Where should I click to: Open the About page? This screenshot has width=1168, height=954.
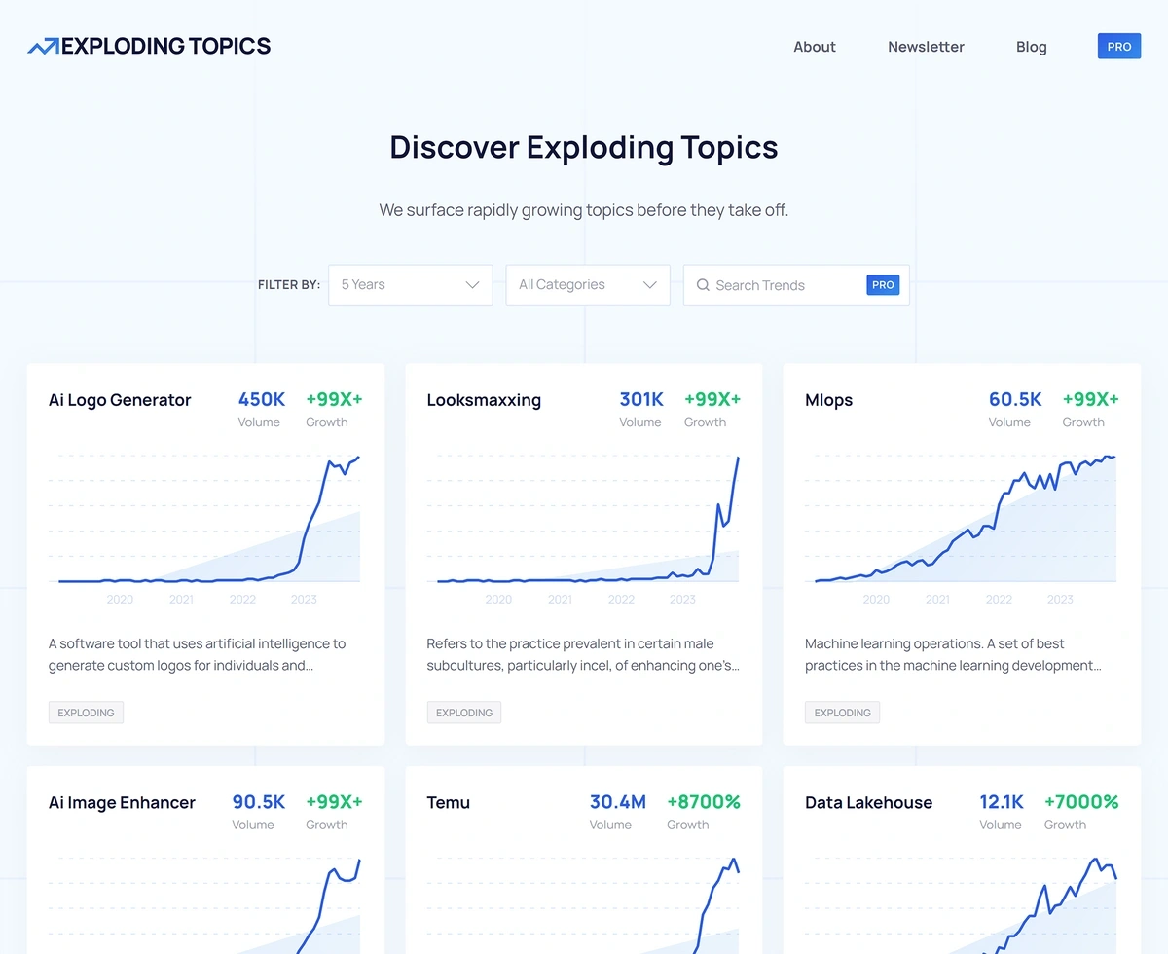tap(815, 47)
